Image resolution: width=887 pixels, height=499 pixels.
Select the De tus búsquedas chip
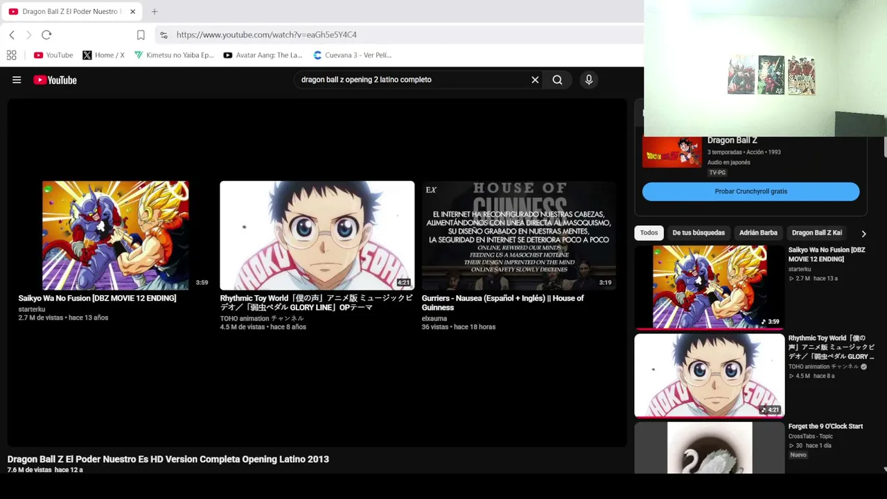[699, 233]
